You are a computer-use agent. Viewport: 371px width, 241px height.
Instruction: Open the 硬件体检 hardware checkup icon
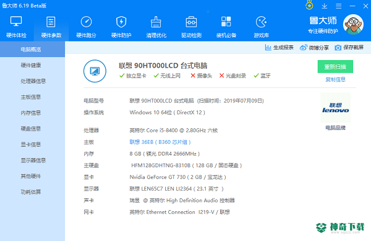click(x=16, y=22)
